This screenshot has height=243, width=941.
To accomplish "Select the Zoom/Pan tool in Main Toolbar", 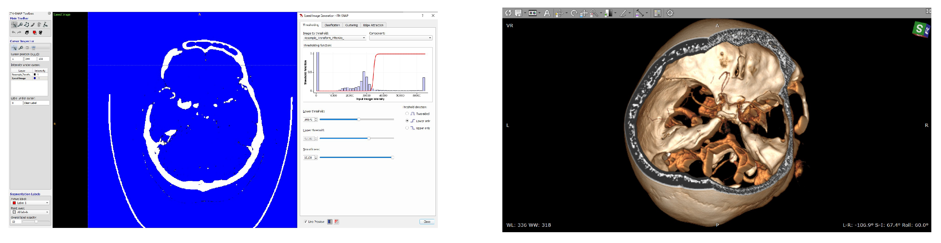I will 20,25.
